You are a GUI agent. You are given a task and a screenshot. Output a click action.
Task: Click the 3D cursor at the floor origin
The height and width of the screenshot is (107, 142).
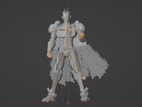[68, 102]
